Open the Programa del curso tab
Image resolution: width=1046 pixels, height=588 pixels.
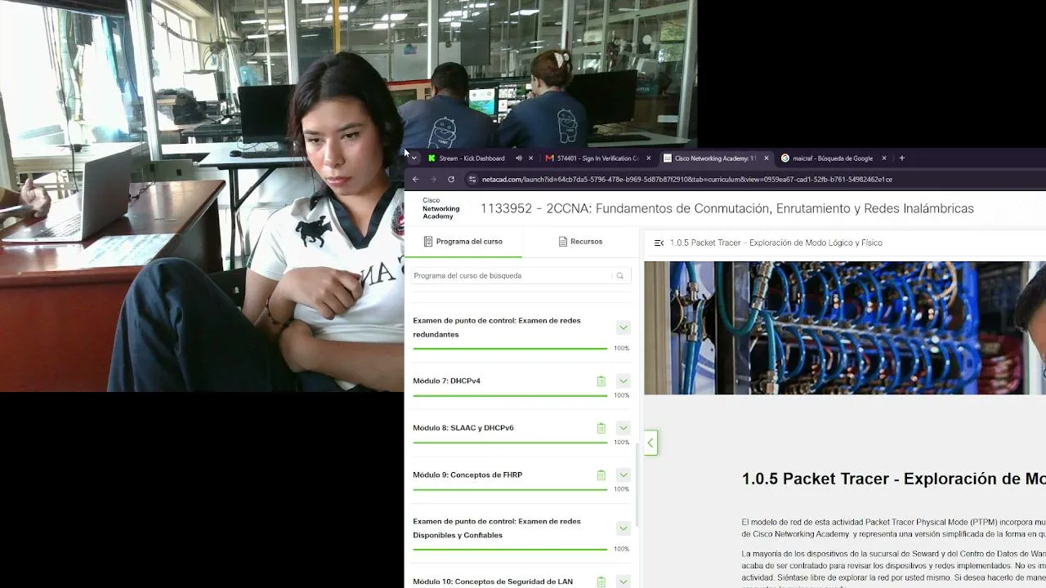tap(463, 242)
